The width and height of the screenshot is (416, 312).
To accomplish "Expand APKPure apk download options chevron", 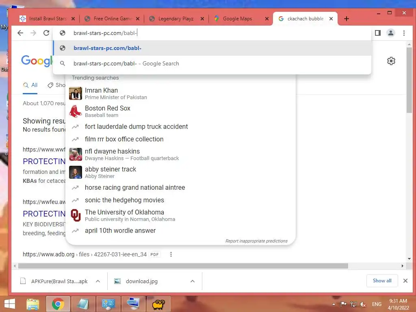I will 98,281.
